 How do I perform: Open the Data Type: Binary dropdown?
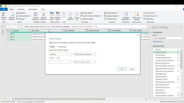[x=87, y=13]
